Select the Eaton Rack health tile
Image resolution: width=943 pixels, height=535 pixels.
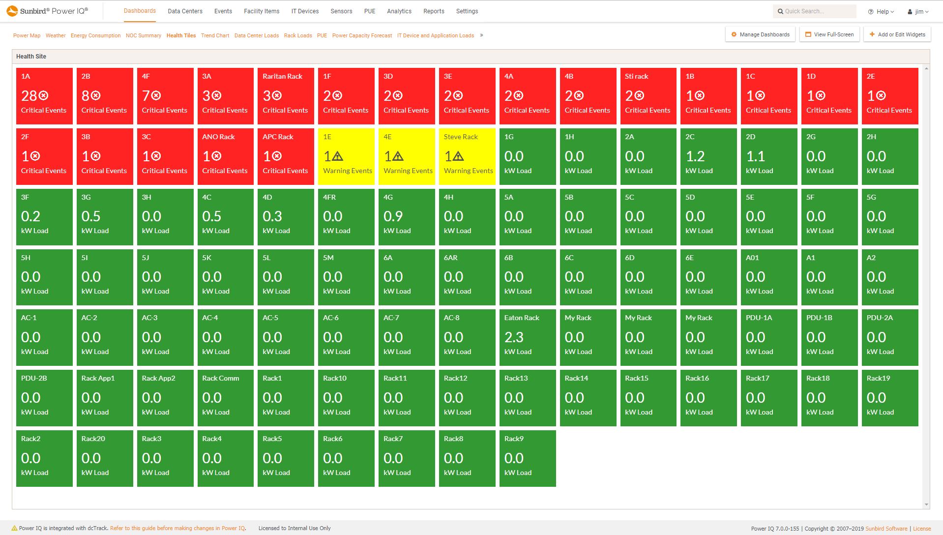click(528, 337)
